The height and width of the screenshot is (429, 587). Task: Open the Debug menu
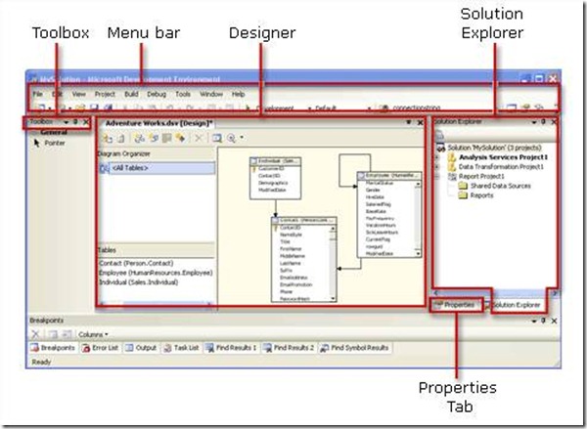pos(157,94)
